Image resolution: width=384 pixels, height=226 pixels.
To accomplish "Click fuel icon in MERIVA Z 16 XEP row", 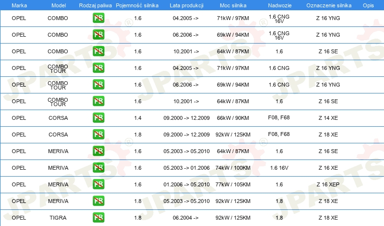I will 98,184.
